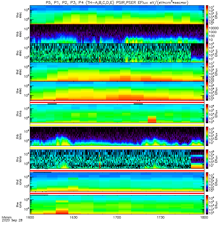Click the tha elec color bar

(x=207, y=15)
